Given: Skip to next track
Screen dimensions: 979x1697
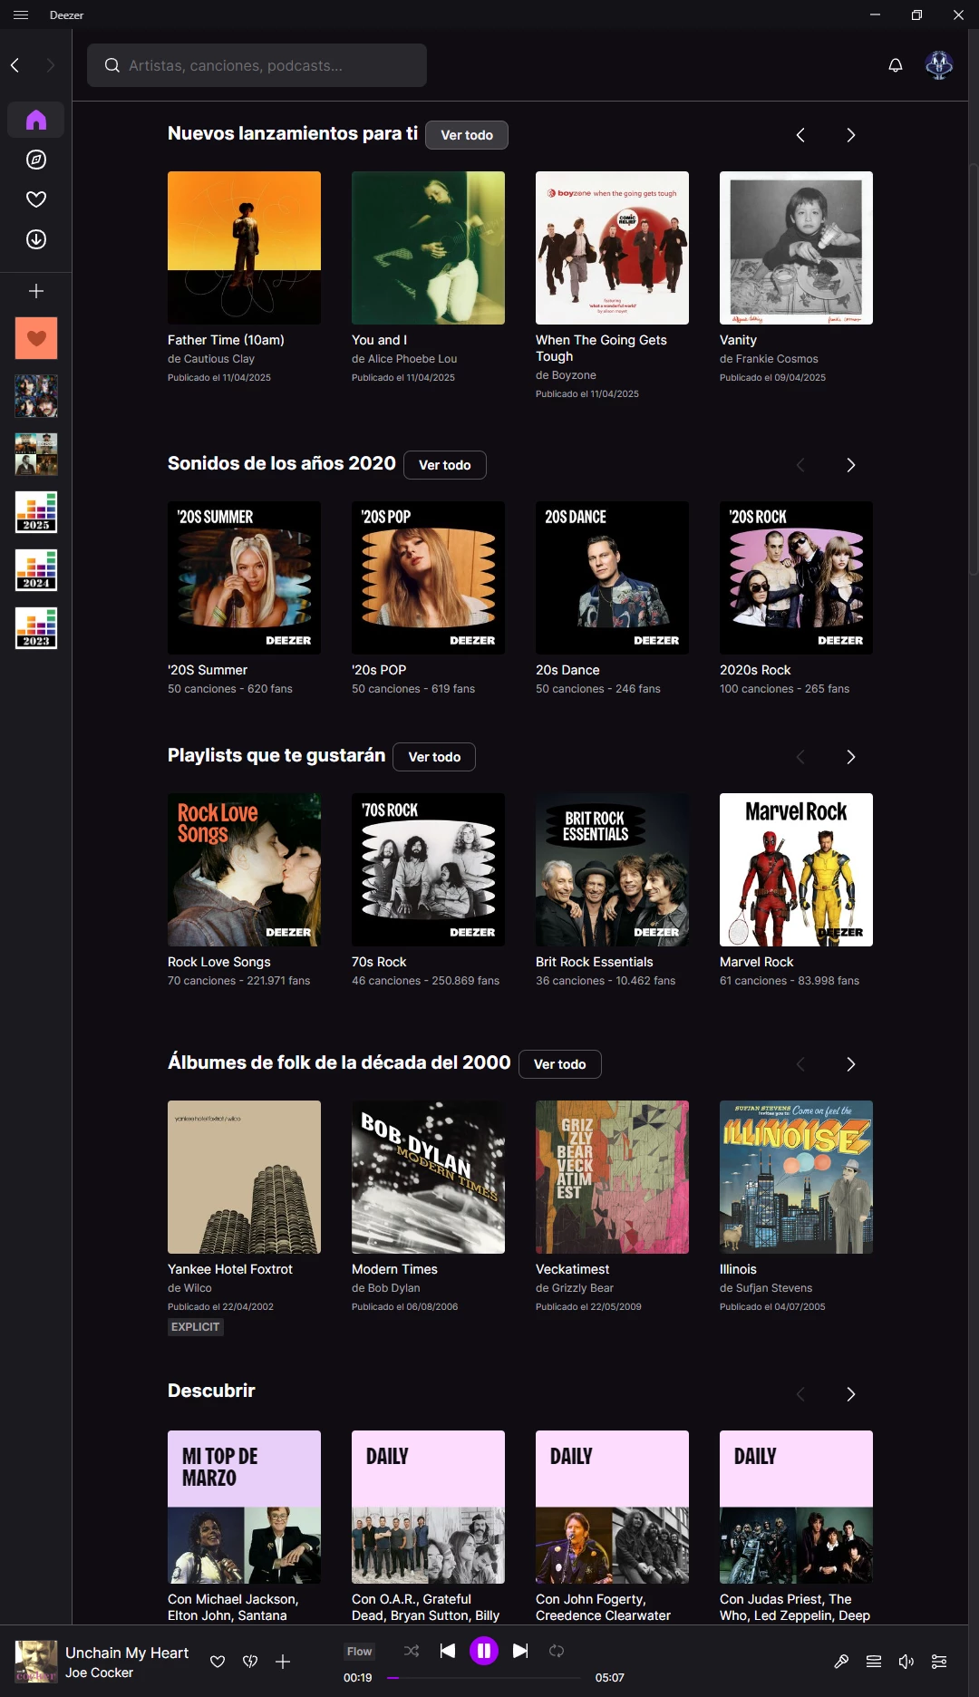Looking at the screenshot, I should click(x=520, y=1651).
